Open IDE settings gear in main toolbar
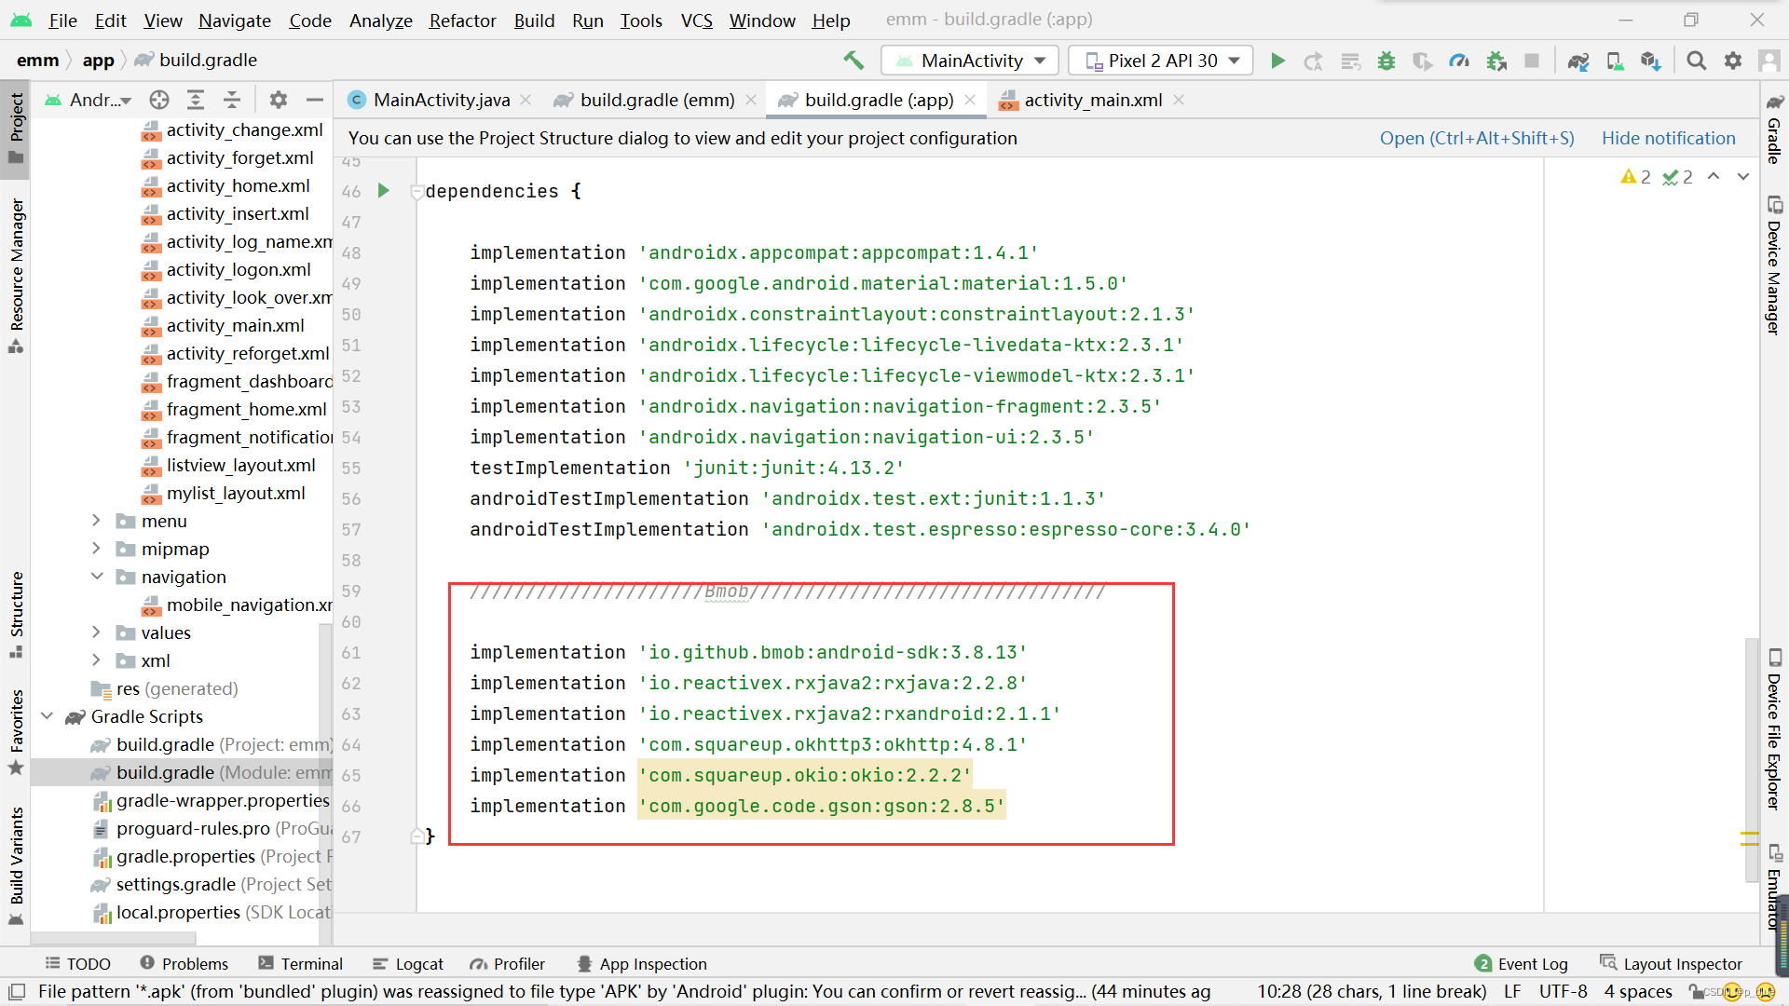This screenshot has height=1006, width=1789. pos(1732,61)
